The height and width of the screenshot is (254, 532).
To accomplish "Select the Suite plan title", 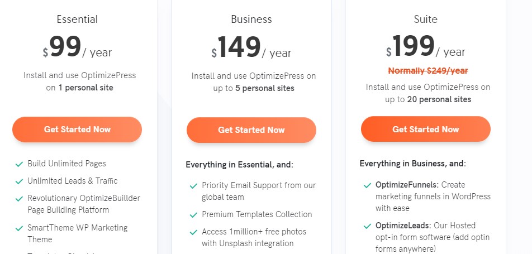I will point(425,20).
